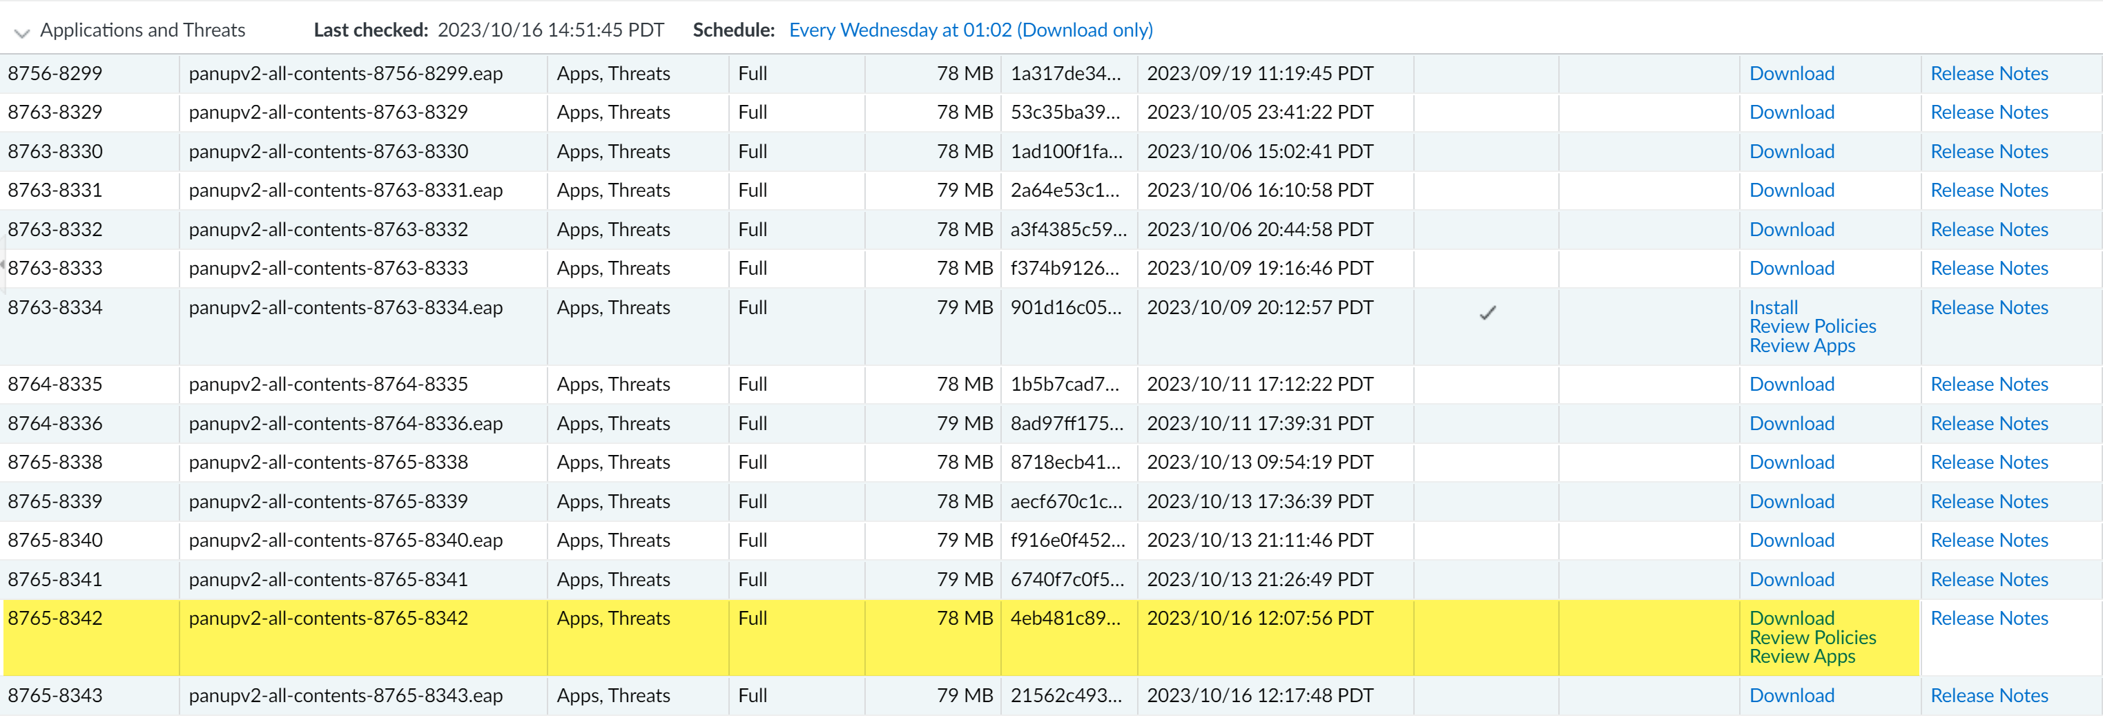Screen dimensions: 2103x718
Task: Download content version 8763-8333
Action: 1791,269
